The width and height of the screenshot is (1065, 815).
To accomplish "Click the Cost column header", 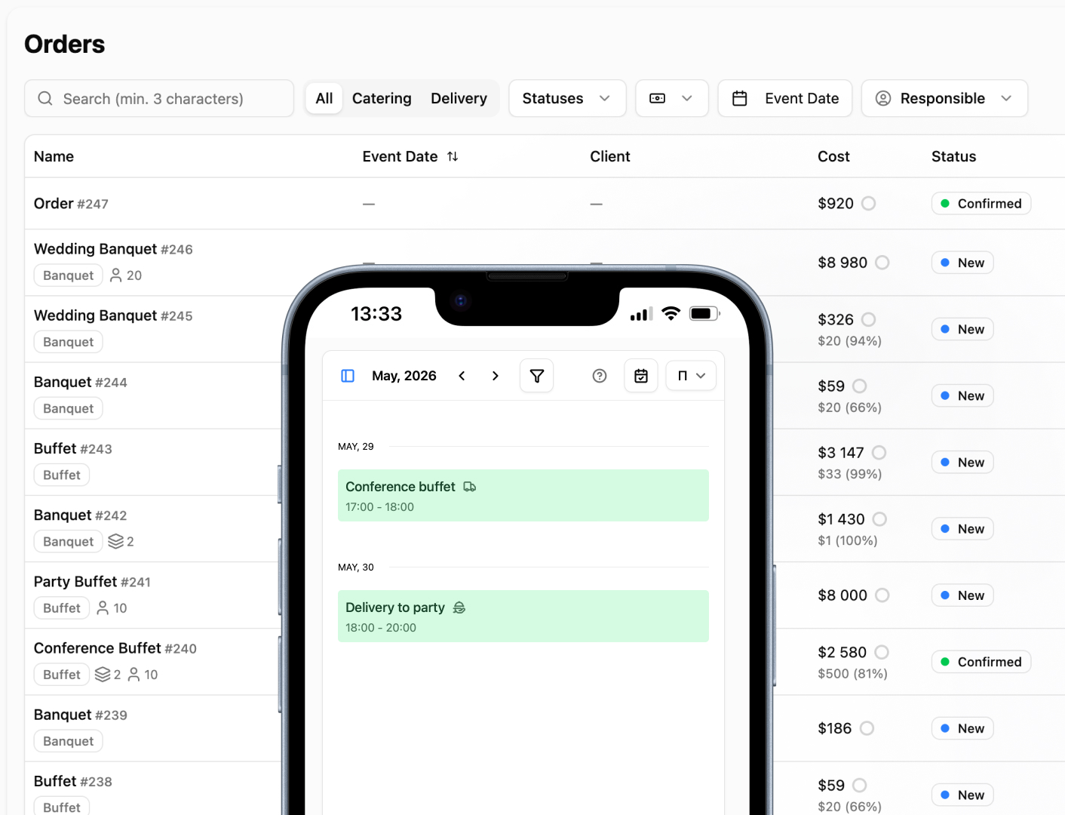I will [x=833, y=157].
